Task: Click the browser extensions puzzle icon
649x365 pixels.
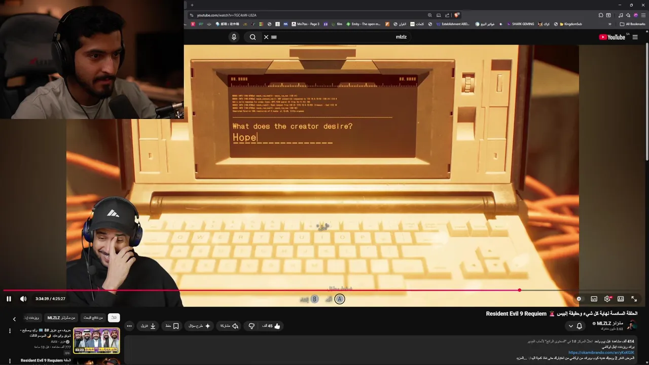Action: pyautogui.click(x=601, y=15)
